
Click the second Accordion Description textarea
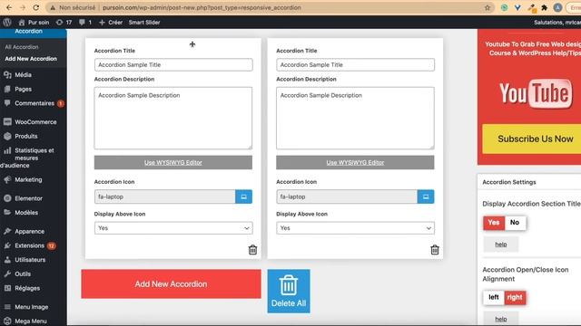tap(355, 119)
